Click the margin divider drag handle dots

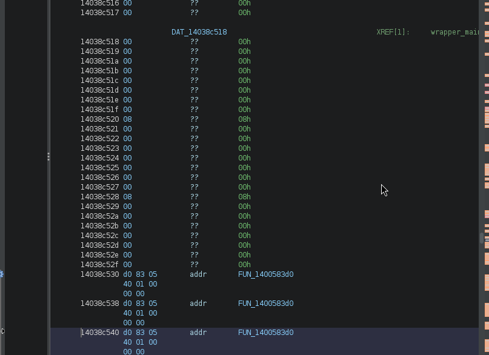pos(48,157)
